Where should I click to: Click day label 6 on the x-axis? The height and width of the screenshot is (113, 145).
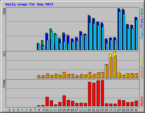coord(31,110)
